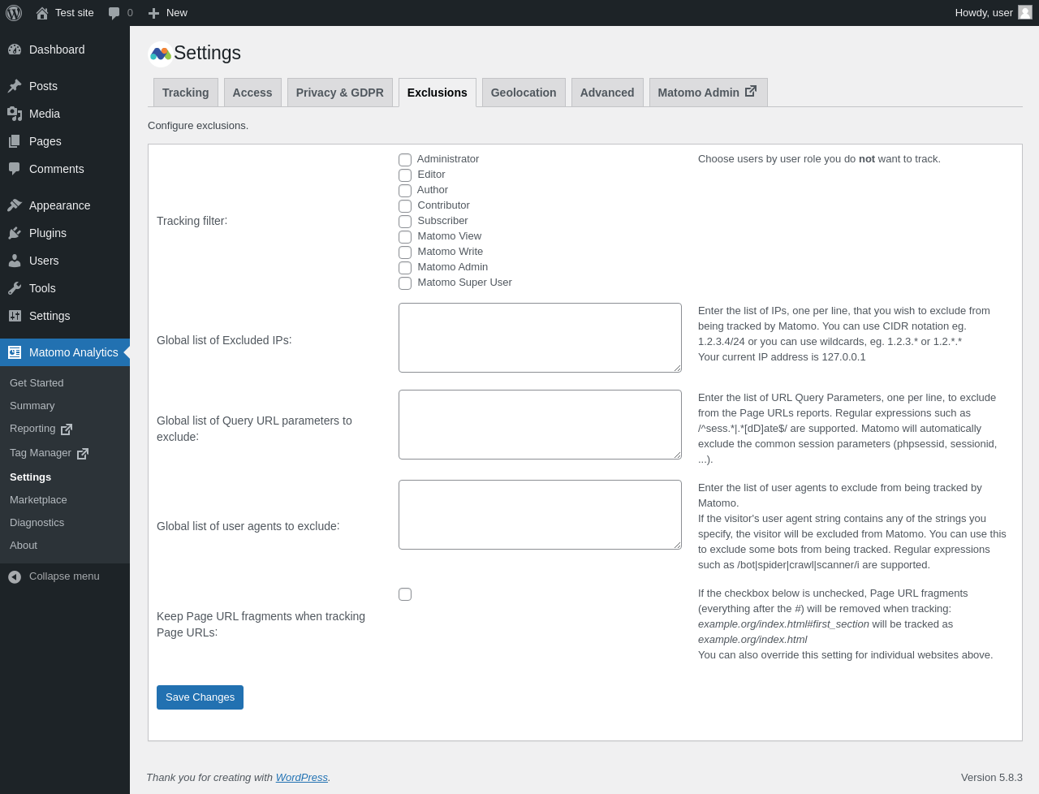
Task: Switch to the Geolocation tab
Action: (x=524, y=93)
